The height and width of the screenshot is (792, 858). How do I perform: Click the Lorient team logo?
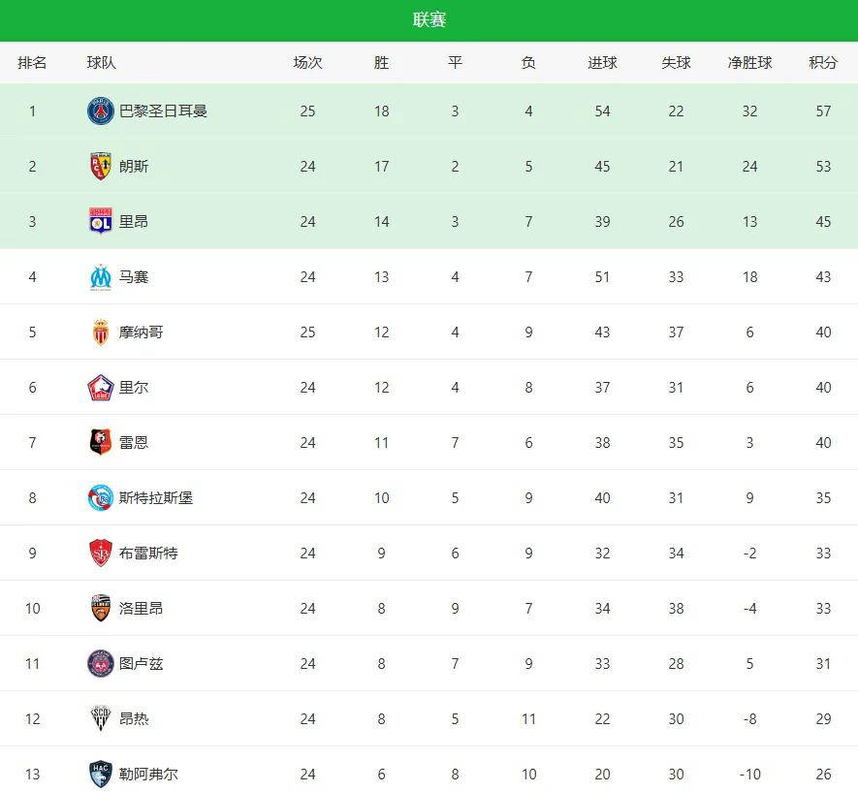point(101,608)
